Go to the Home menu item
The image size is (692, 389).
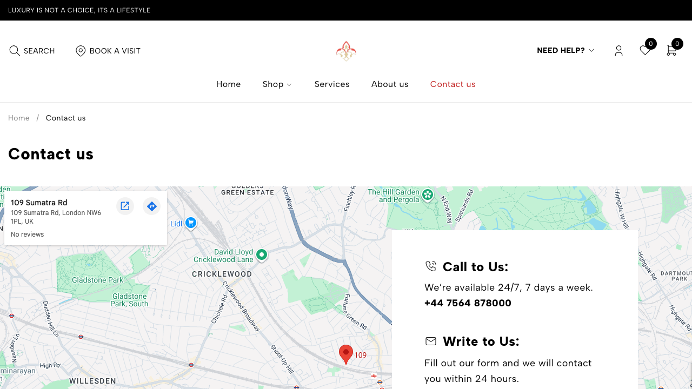[228, 84]
